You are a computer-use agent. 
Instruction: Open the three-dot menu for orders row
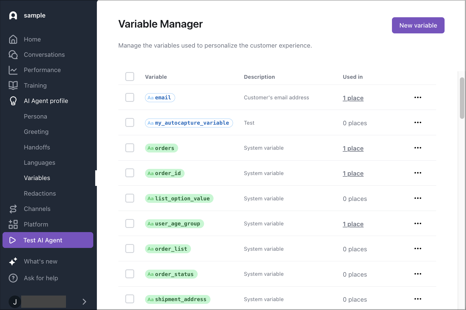pos(418,148)
